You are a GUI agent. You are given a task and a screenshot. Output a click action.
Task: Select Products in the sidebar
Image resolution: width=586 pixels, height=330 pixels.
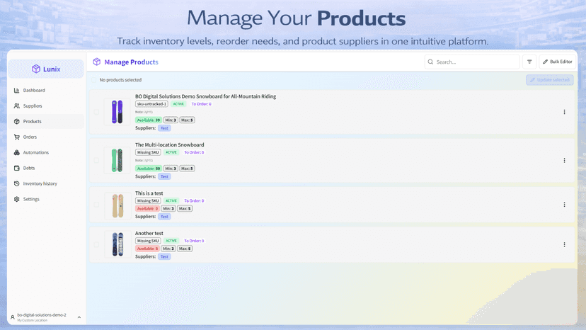click(46, 121)
